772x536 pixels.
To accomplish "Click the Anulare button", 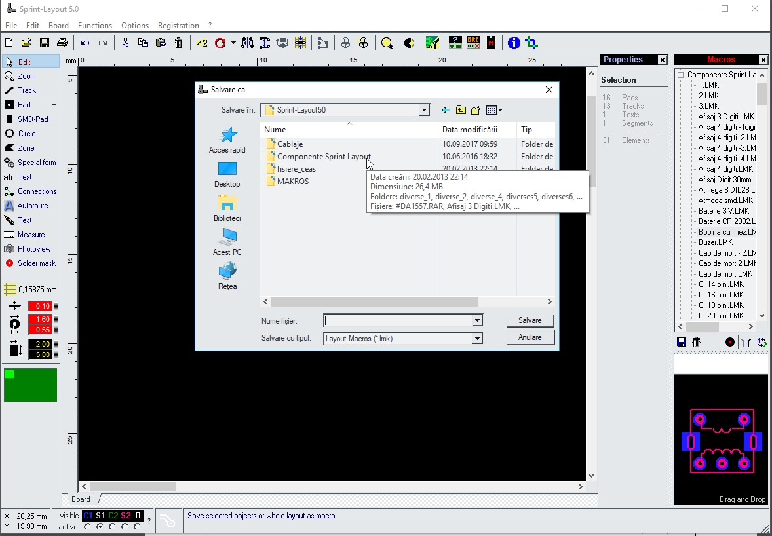I will pyautogui.click(x=530, y=337).
